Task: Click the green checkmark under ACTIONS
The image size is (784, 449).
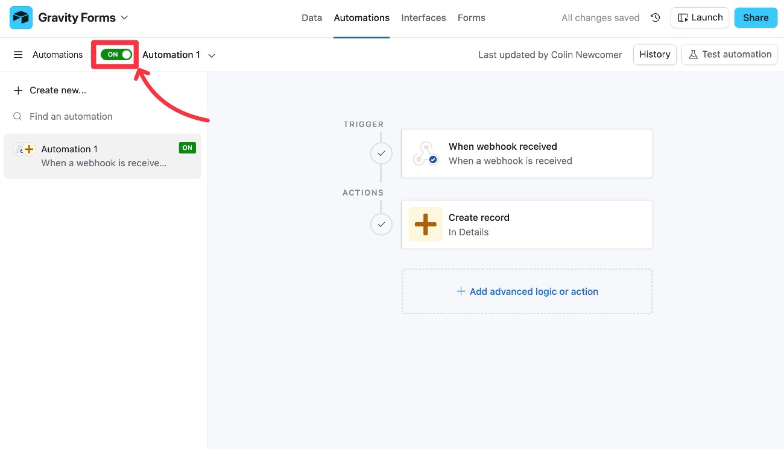Action: click(x=381, y=224)
